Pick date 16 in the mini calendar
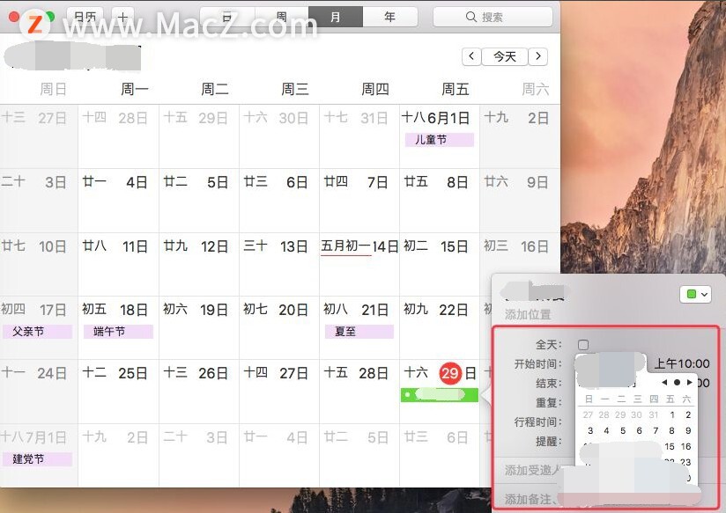The image size is (726, 513). [x=686, y=446]
